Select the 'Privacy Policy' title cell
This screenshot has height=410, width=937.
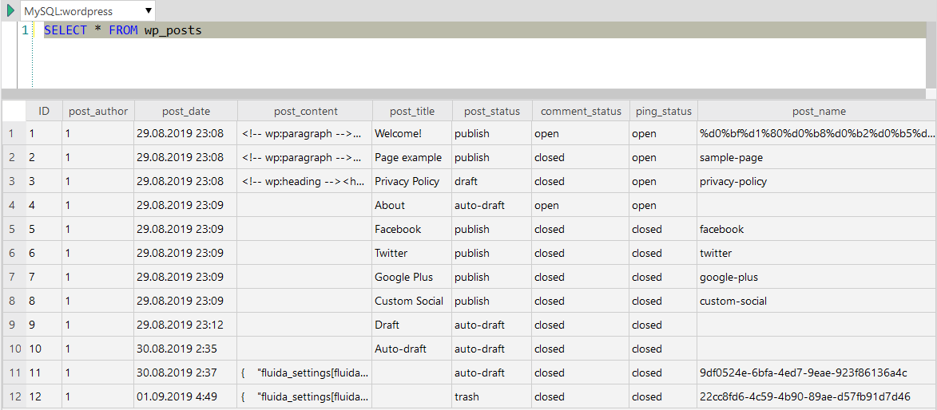pyautogui.click(x=411, y=181)
